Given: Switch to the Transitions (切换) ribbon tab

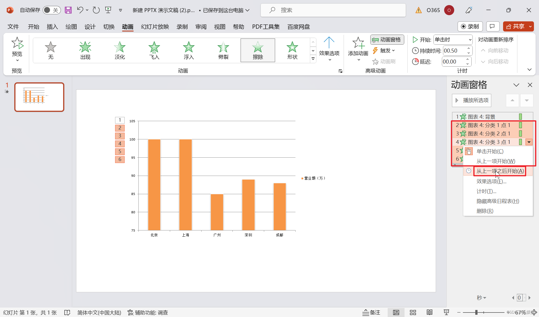Looking at the screenshot, I should click(x=109, y=27).
